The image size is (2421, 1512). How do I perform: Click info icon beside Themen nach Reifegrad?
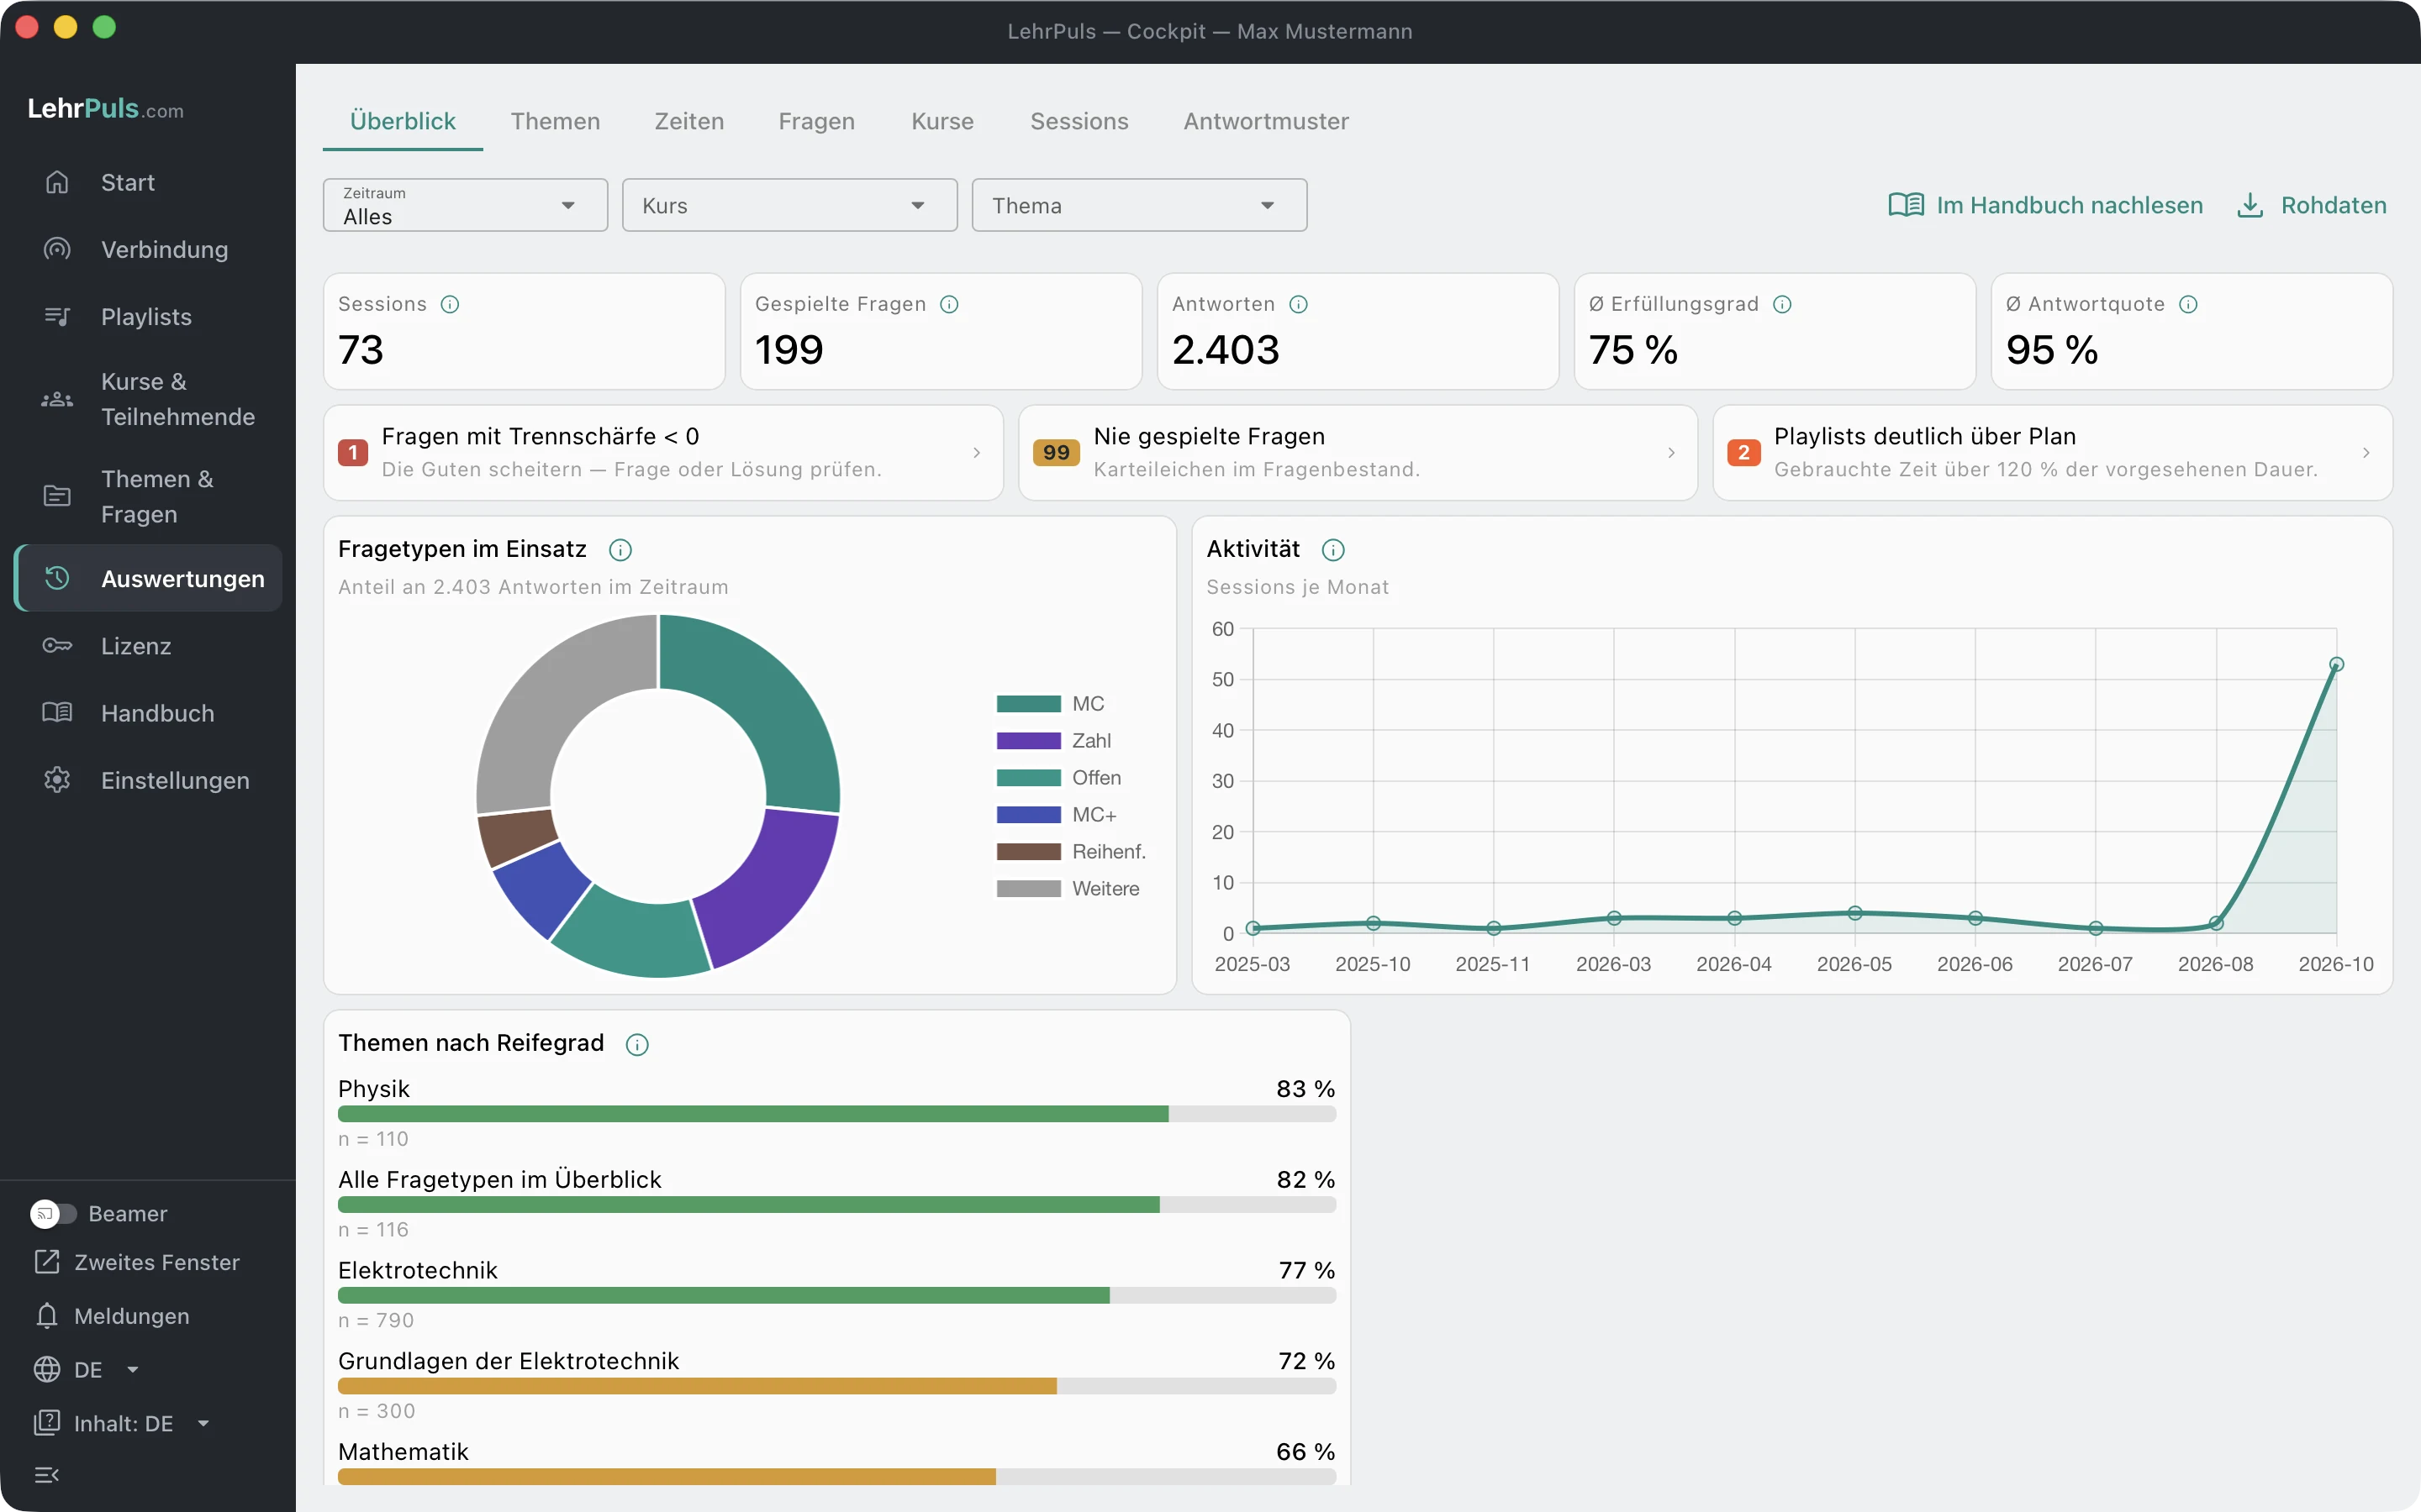tap(637, 1045)
